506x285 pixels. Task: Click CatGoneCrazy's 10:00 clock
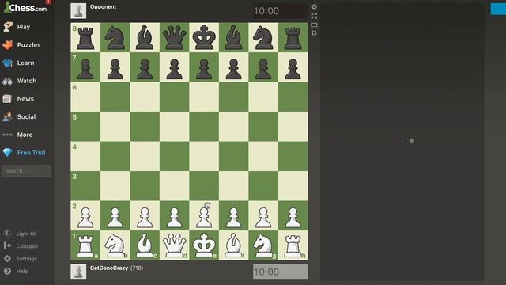tap(280, 272)
